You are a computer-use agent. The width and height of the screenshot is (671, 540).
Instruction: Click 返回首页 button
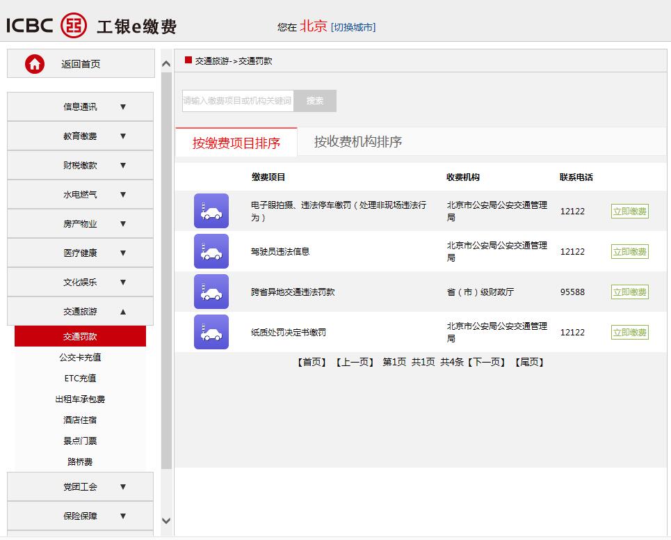click(x=81, y=64)
